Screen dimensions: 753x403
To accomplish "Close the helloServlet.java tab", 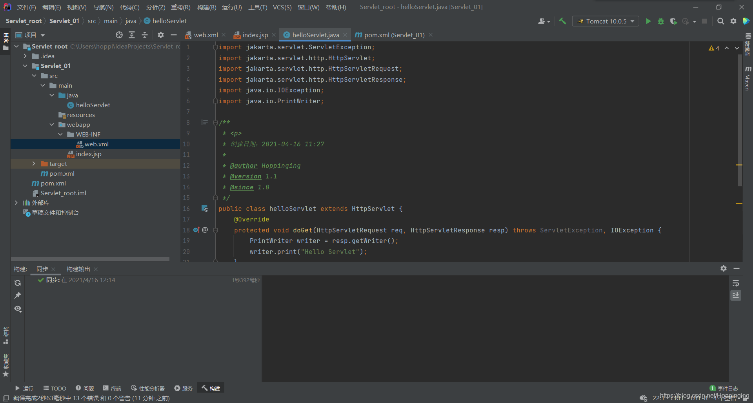I will pyautogui.click(x=345, y=35).
